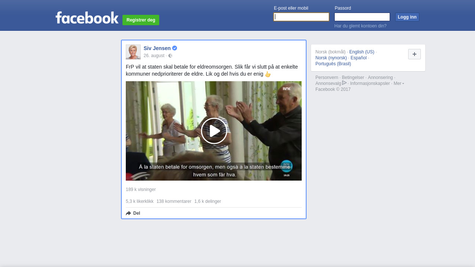475x267 pixels.
Task: Click the AdChoices triangle icon
Action: (x=344, y=83)
